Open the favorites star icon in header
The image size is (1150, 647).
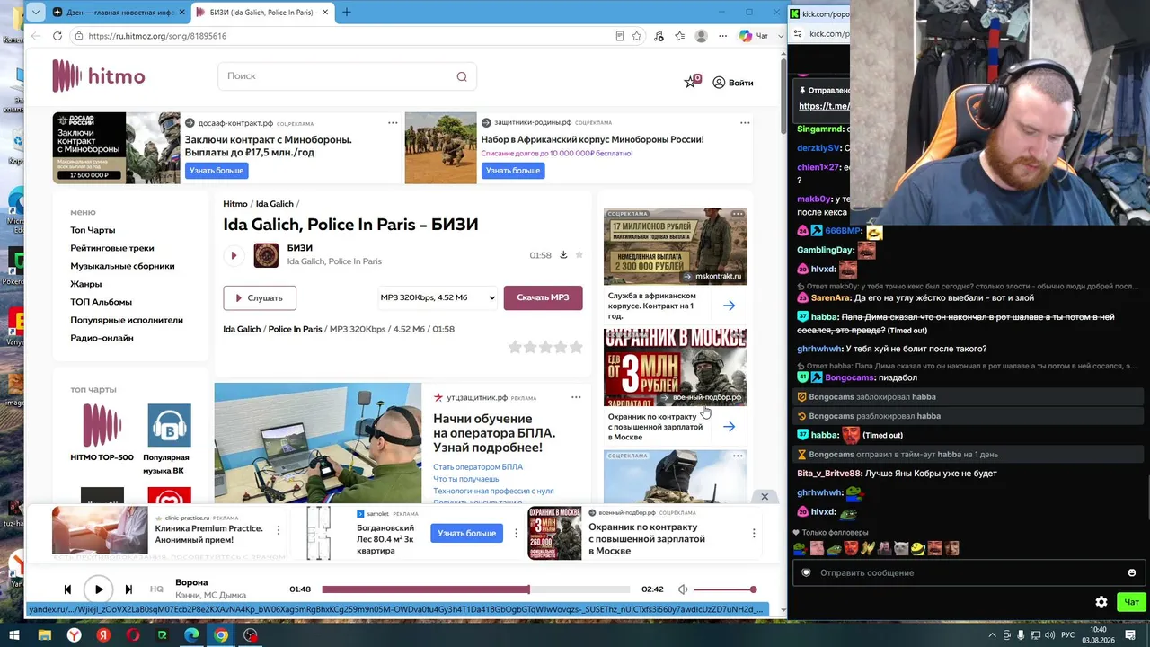691,82
